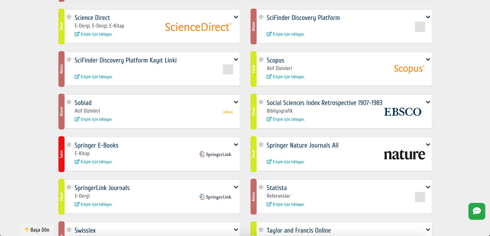Viewport: 490px width, 236px height.
Task: Click the red Satın tag on Springer E-Books
Action: point(62,154)
